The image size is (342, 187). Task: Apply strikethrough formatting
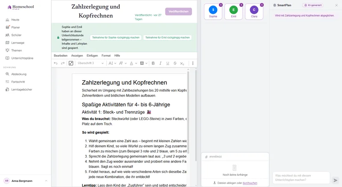point(175,63)
